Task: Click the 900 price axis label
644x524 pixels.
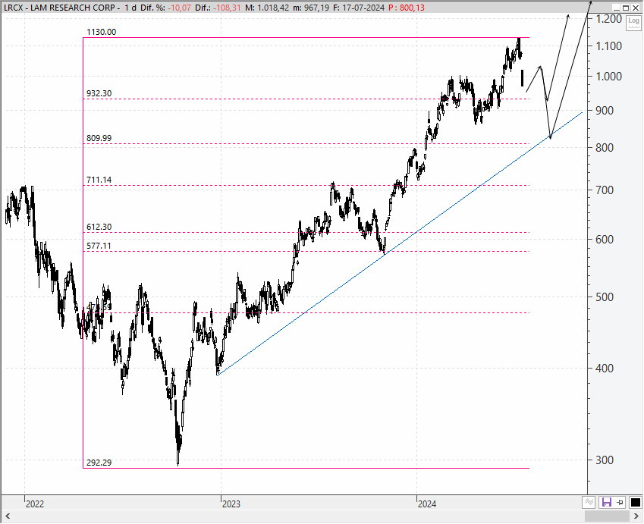Action: pyautogui.click(x=605, y=111)
